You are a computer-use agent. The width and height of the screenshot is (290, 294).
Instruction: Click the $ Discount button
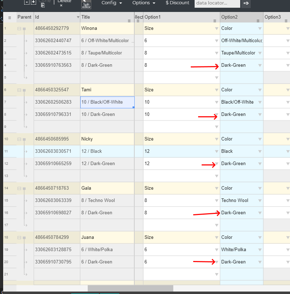click(177, 3)
